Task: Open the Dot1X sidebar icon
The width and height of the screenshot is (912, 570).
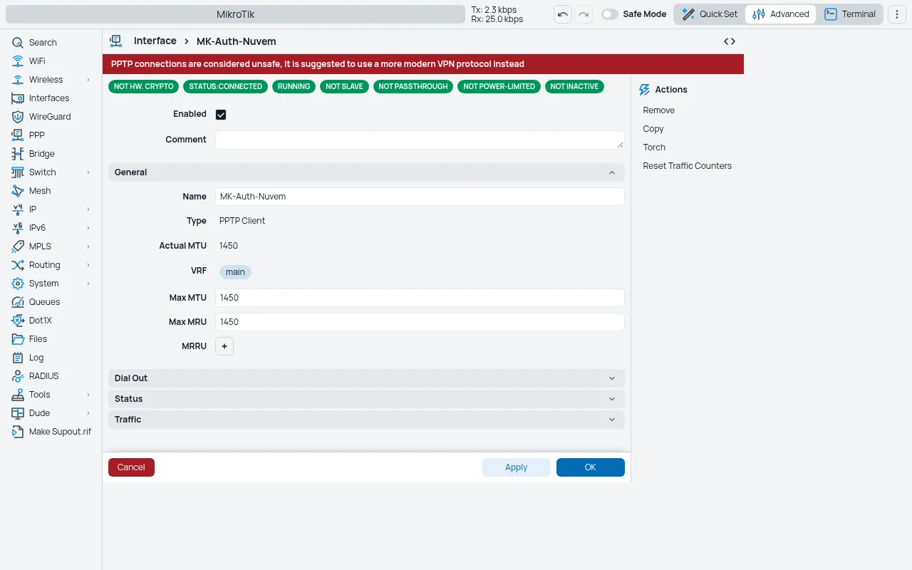Action: pyautogui.click(x=18, y=321)
